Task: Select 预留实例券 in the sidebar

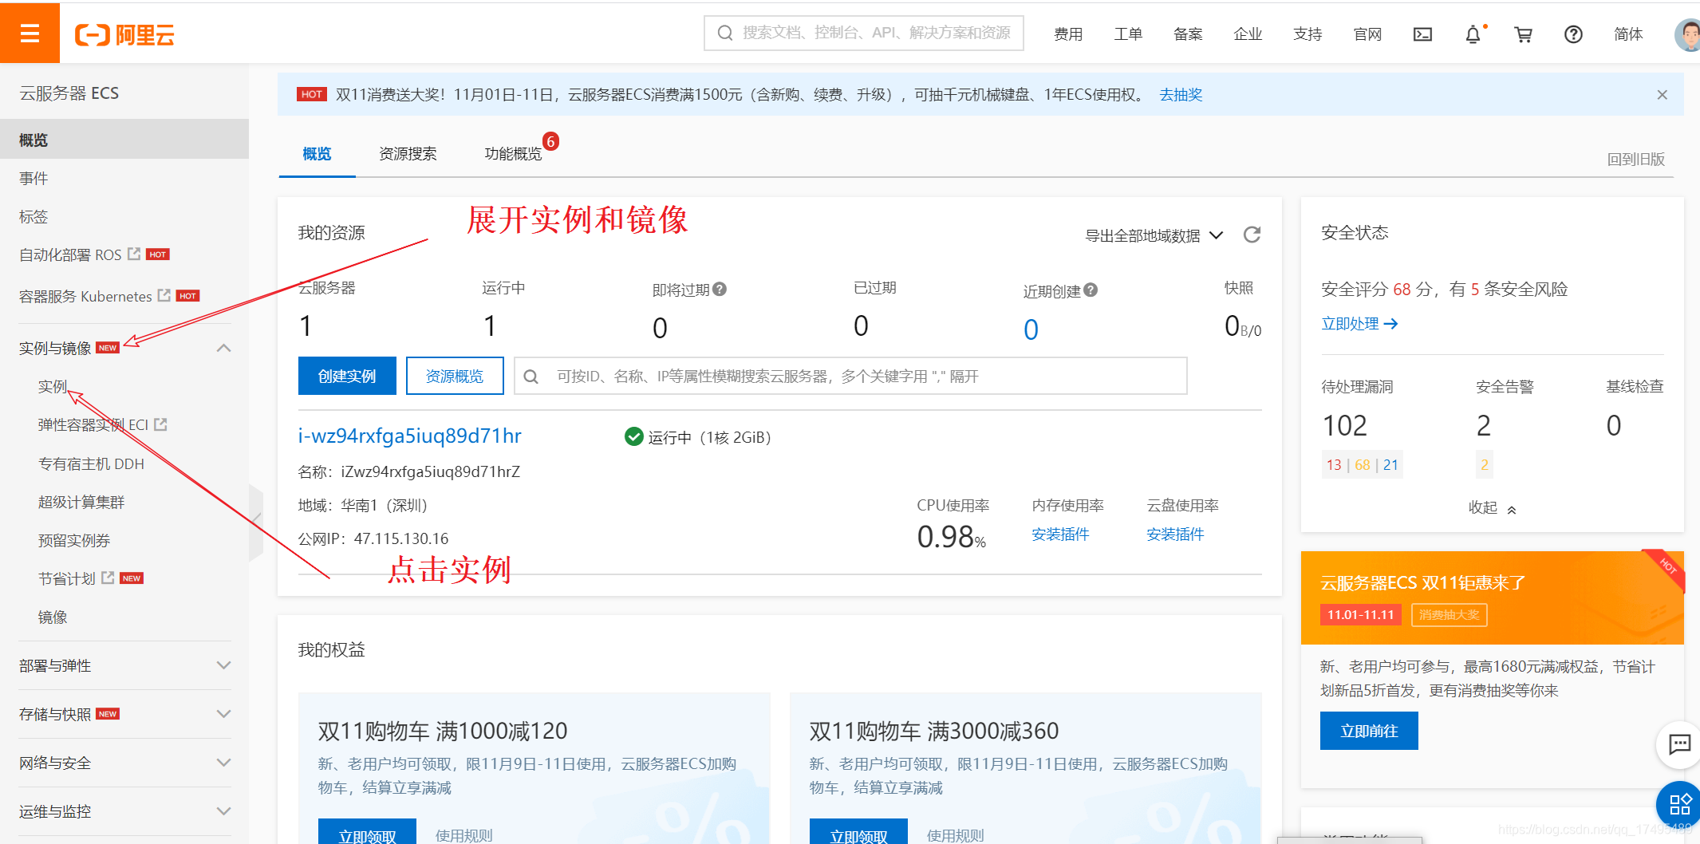Action: point(74,540)
